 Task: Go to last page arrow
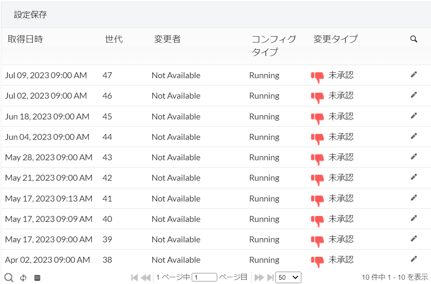pyautogui.click(x=270, y=278)
